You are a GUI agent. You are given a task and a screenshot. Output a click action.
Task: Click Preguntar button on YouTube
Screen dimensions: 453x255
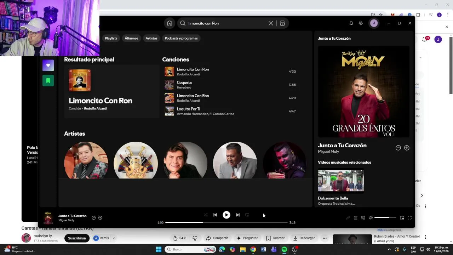[247, 238]
